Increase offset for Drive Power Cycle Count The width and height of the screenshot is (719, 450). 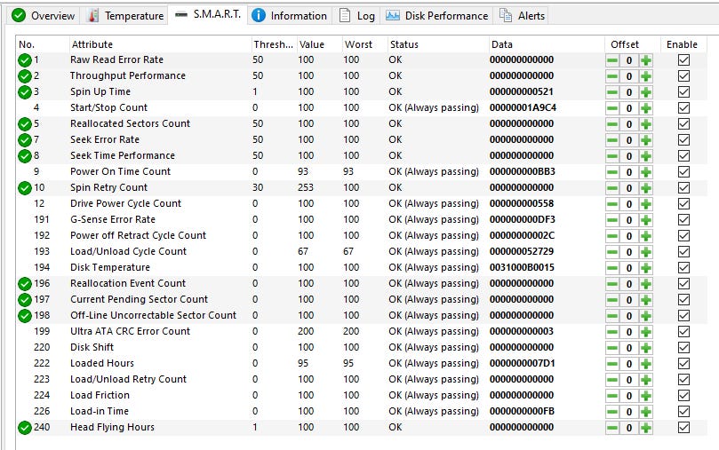click(646, 204)
